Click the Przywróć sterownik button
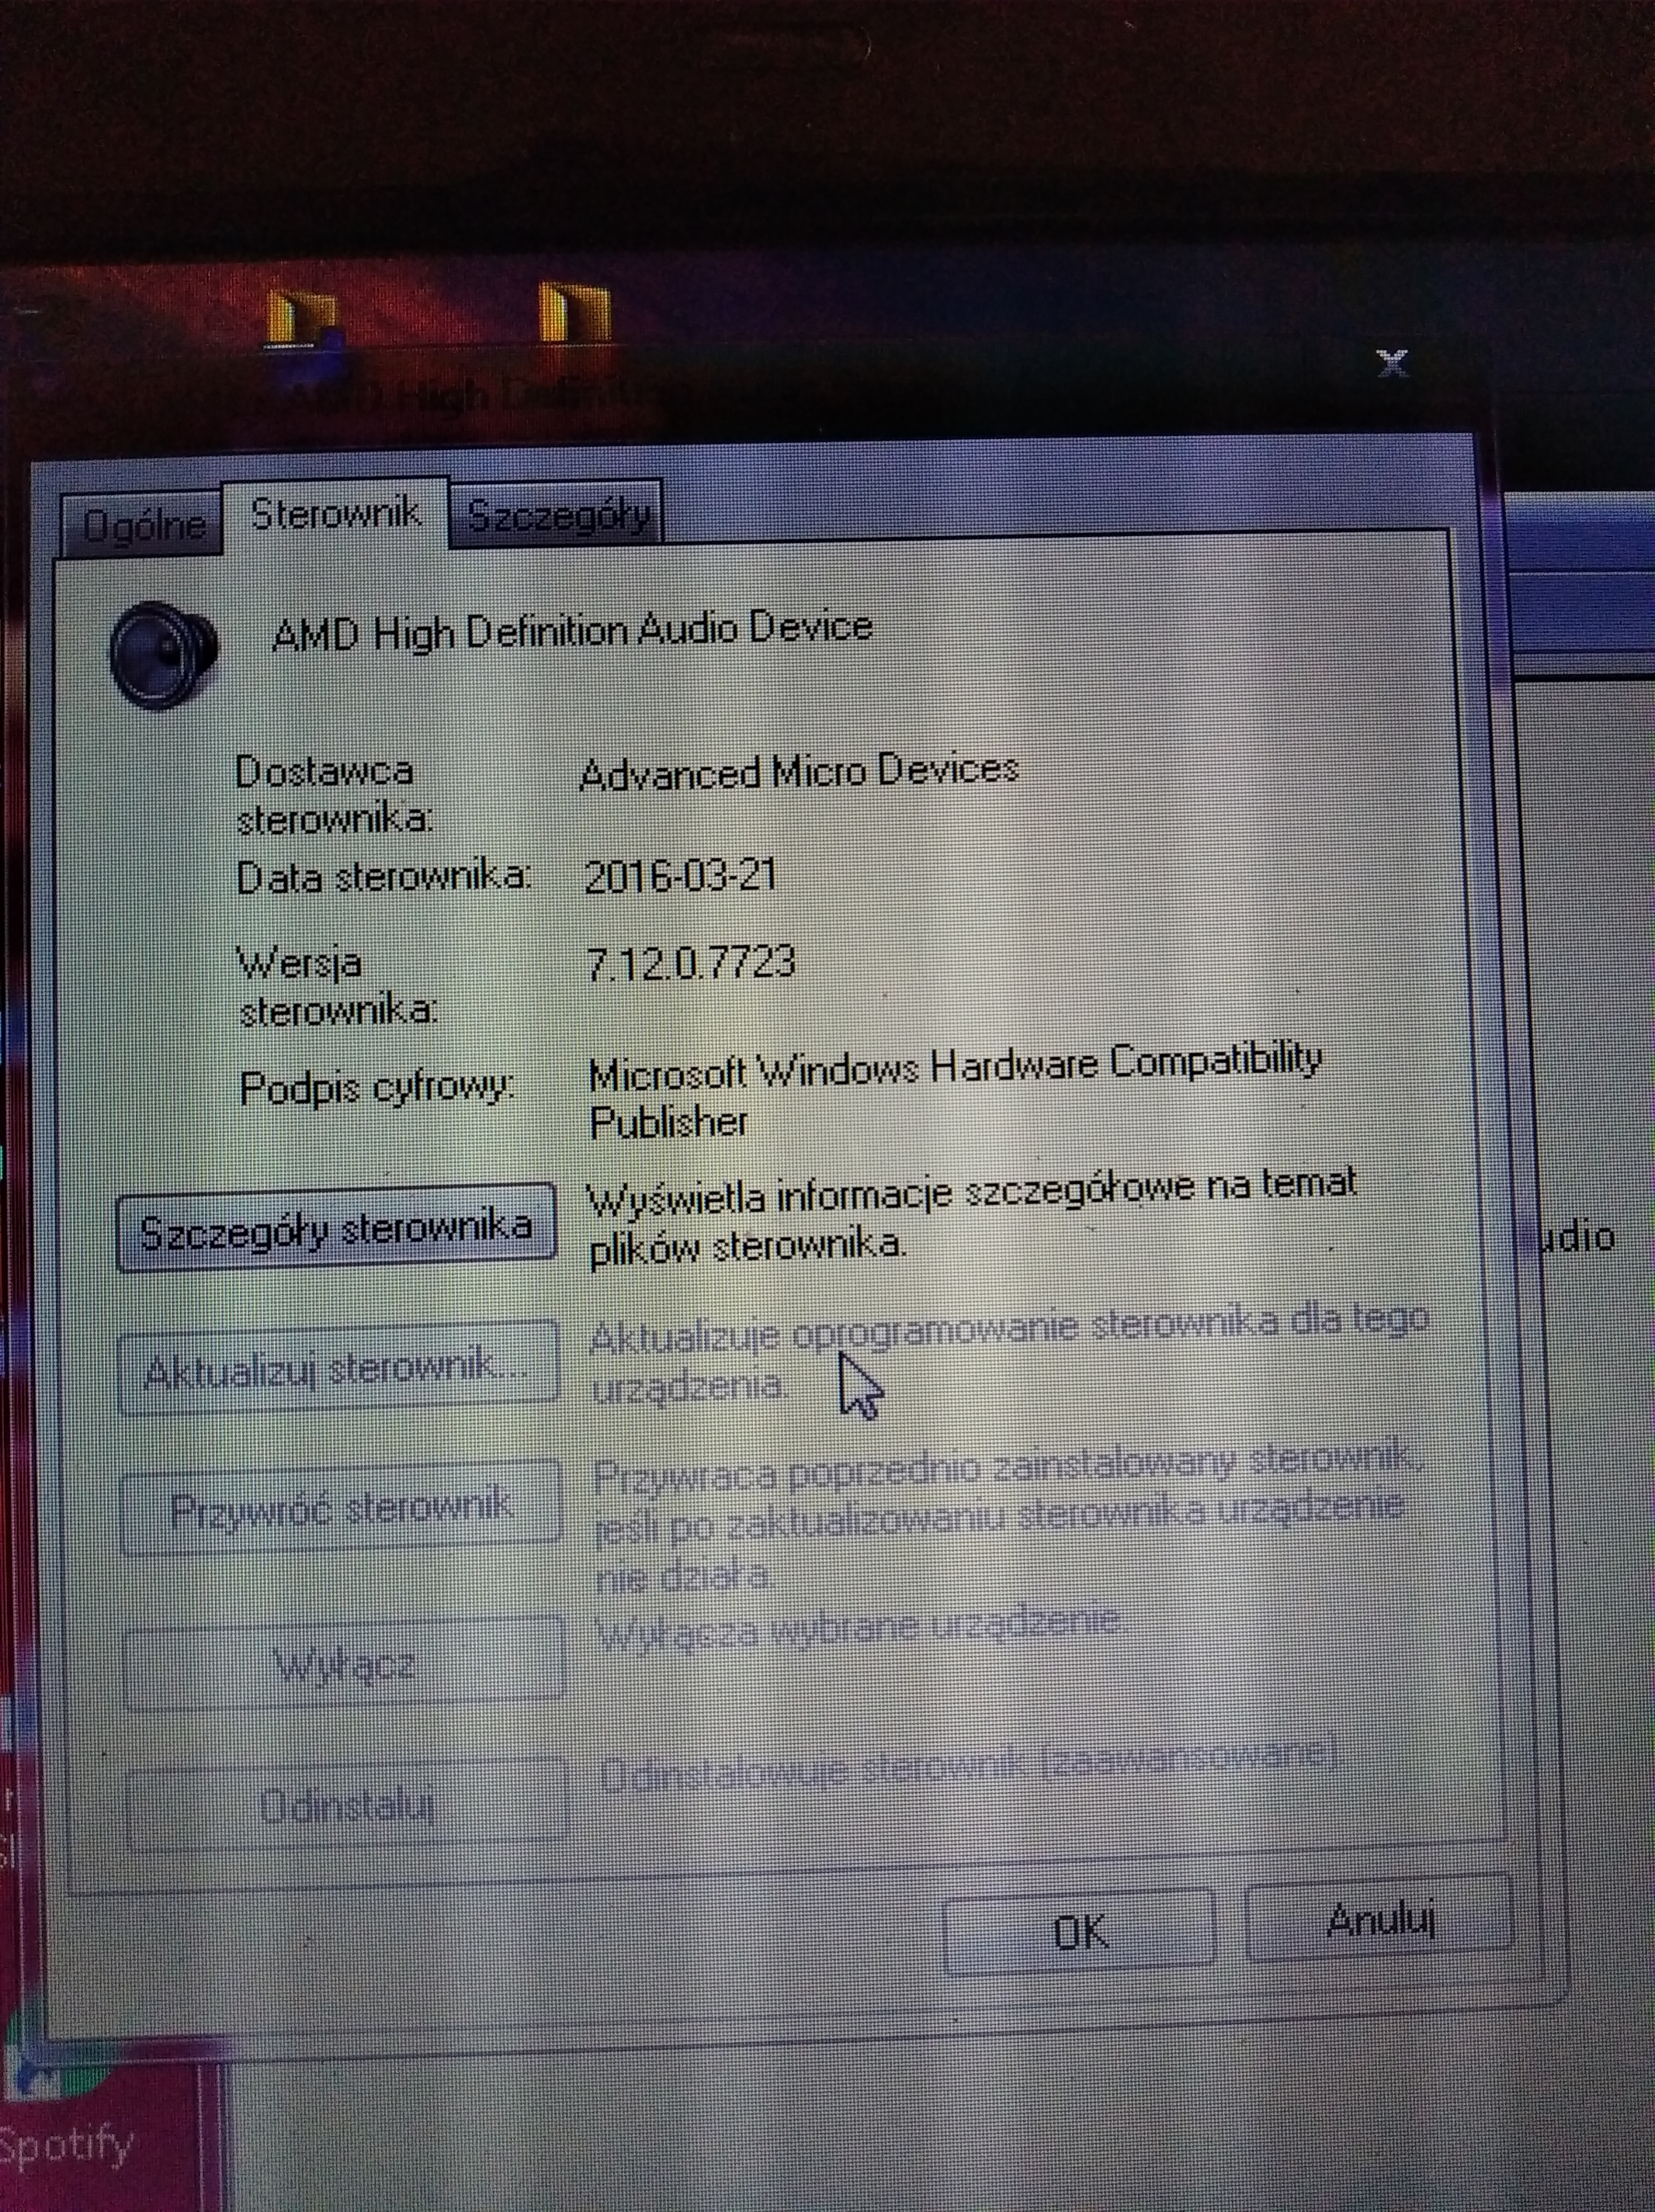 click(340, 1508)
